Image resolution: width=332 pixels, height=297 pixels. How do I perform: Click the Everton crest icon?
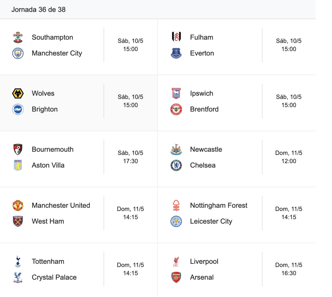pyautogui.click(x=176, y=53)
